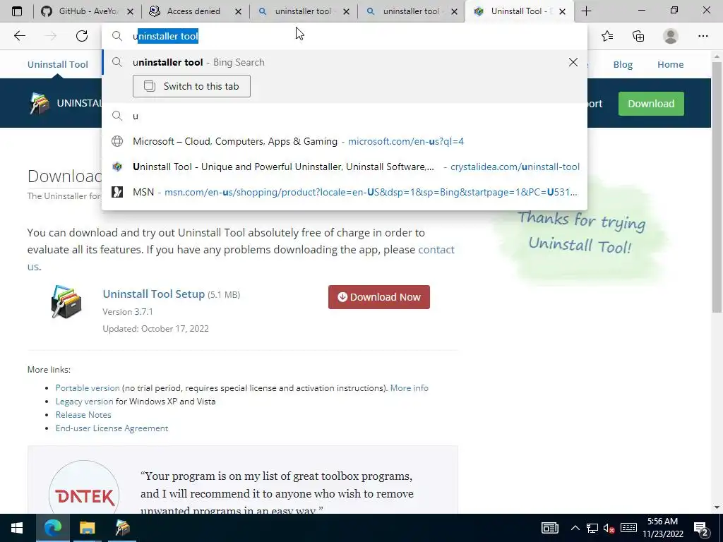The height and width of the screenshot is (542, 723).
Task: Click the red Download Now button
Action: point(379,297)
